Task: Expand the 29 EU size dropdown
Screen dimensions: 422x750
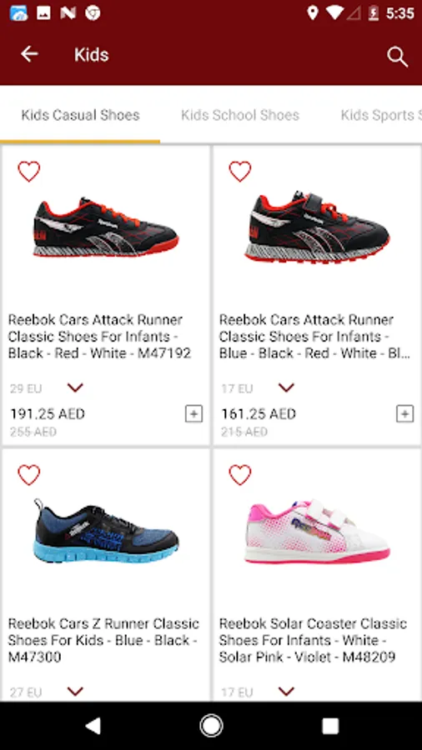Action: click(75, 387)
